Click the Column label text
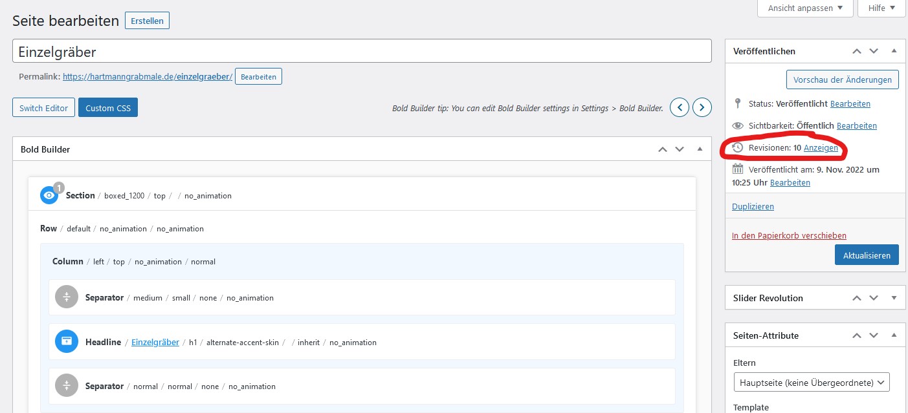 [68, 261]
